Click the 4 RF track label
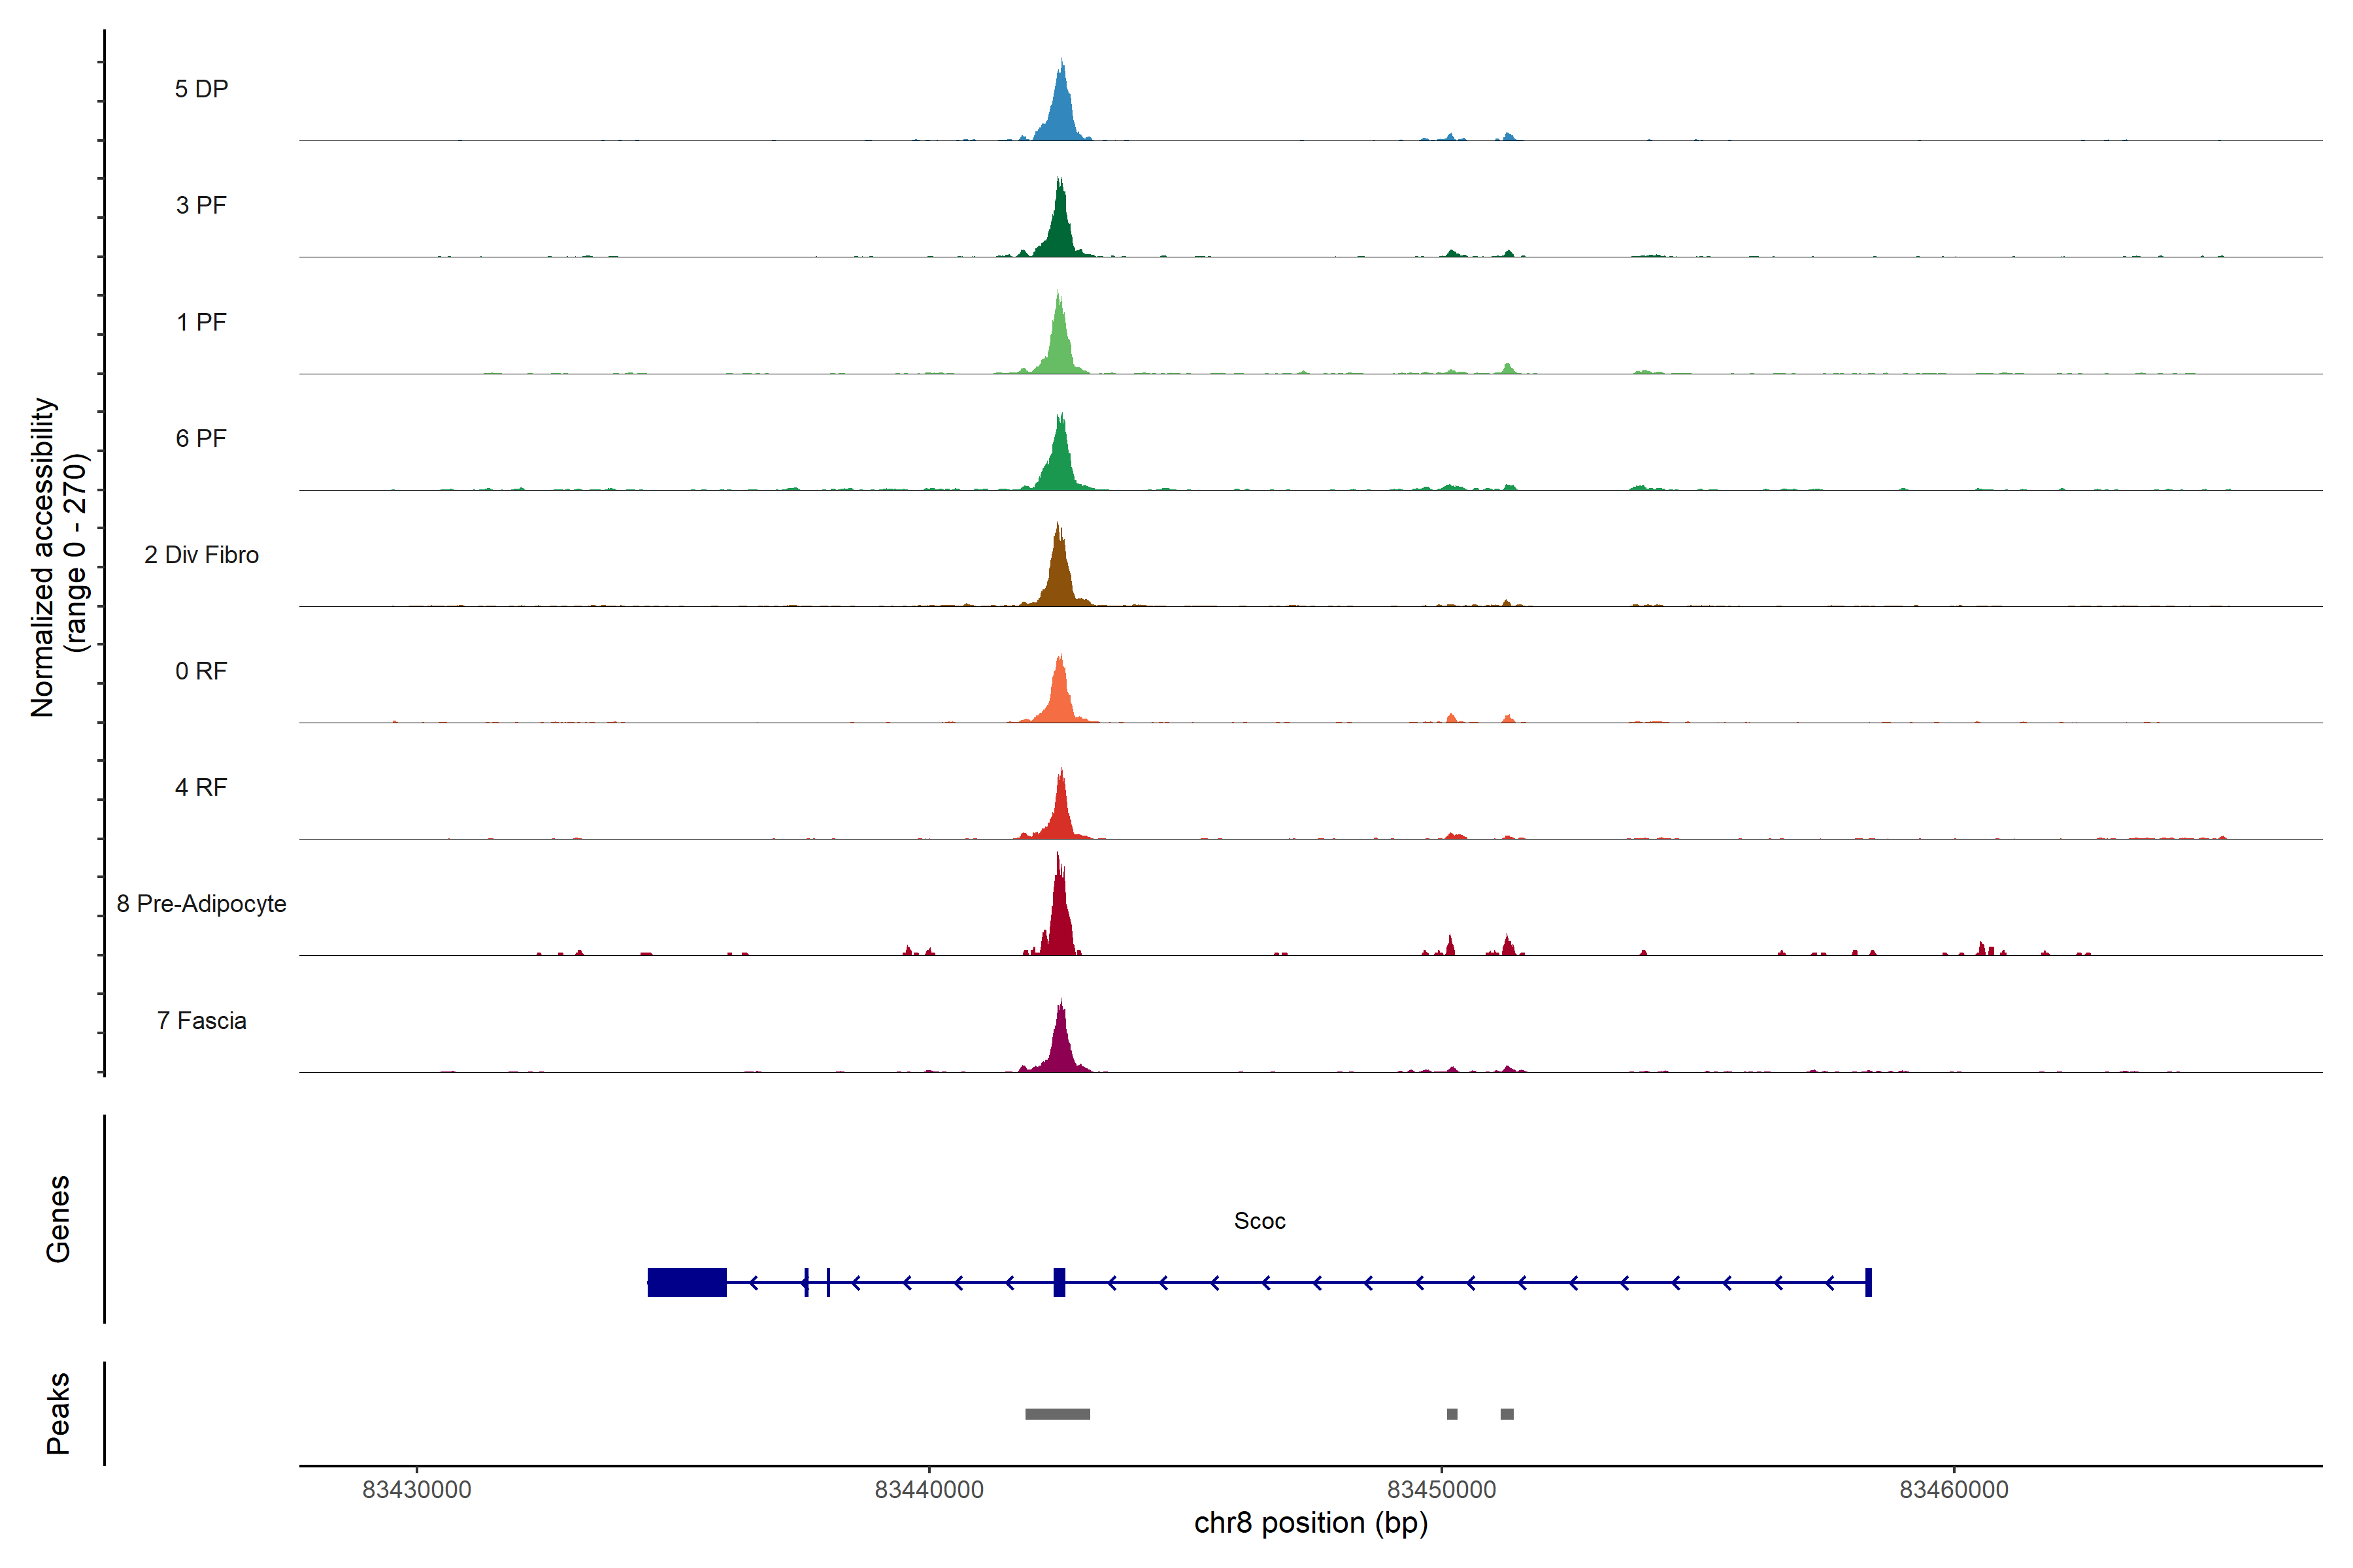 click(201, 788)
